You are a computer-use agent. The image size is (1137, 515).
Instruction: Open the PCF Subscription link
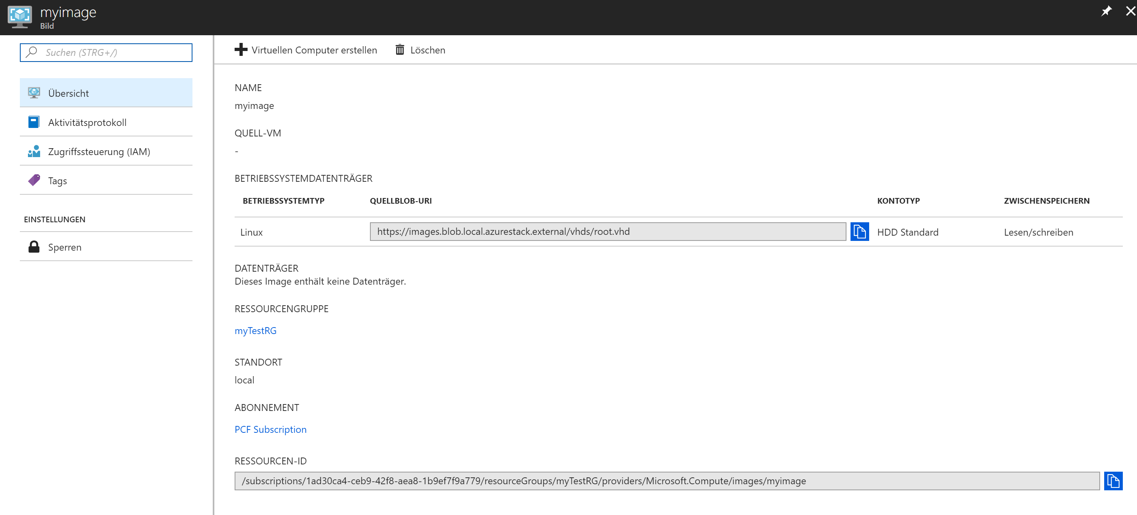tap(271, 429)
